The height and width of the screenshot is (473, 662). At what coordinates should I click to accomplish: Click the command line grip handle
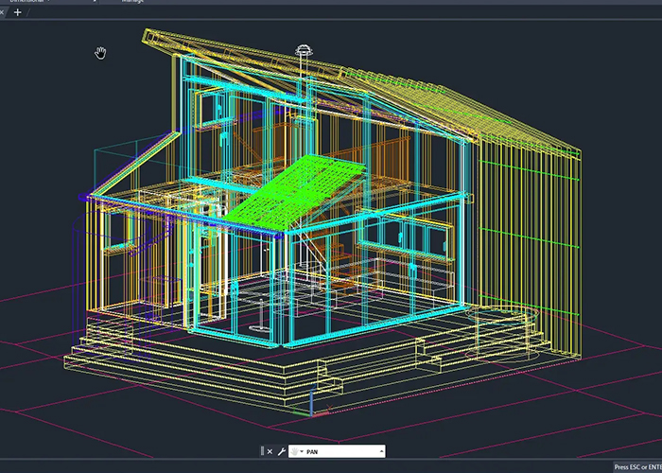coord(262,452)
